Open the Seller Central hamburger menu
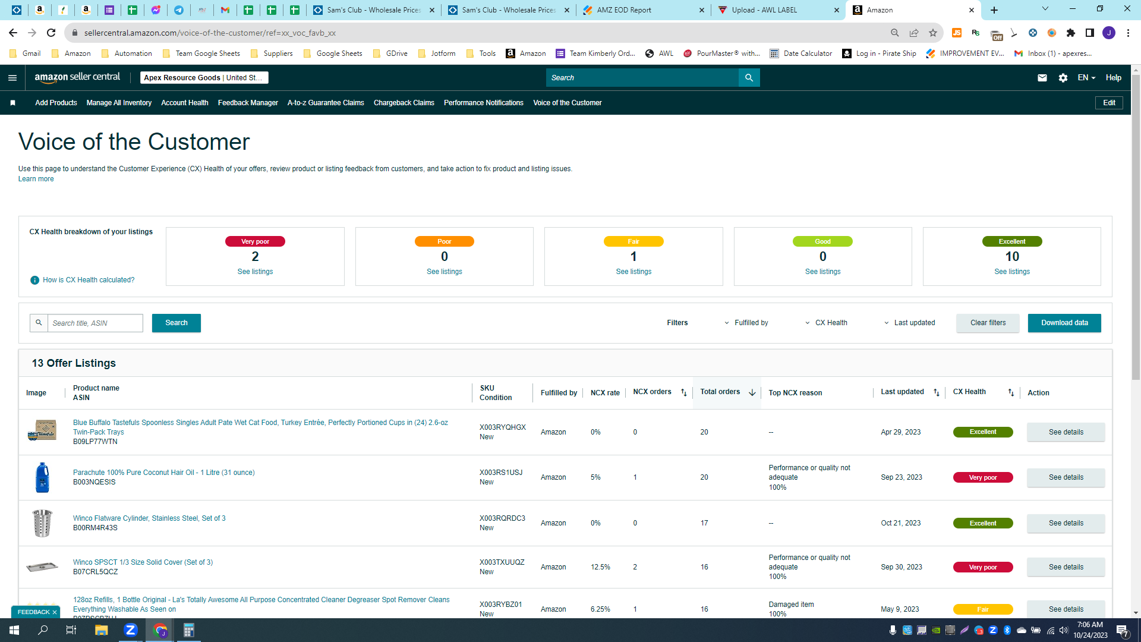Viewport: 1141px width, 642px height. point(12,78)
